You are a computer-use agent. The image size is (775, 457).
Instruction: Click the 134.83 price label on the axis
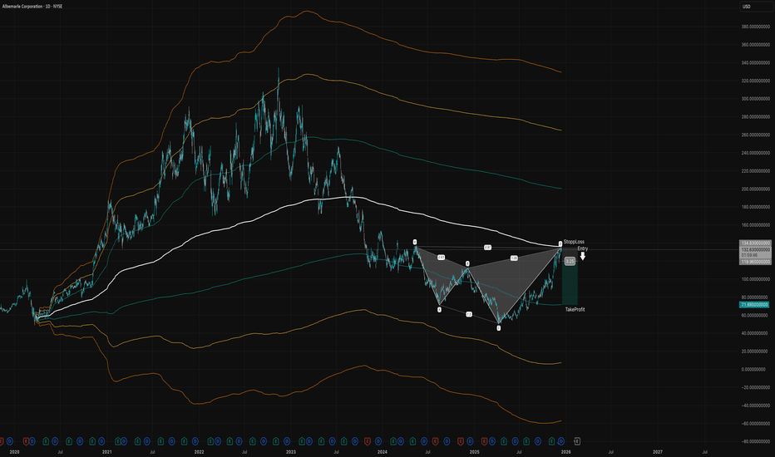(x=756, y=243)
